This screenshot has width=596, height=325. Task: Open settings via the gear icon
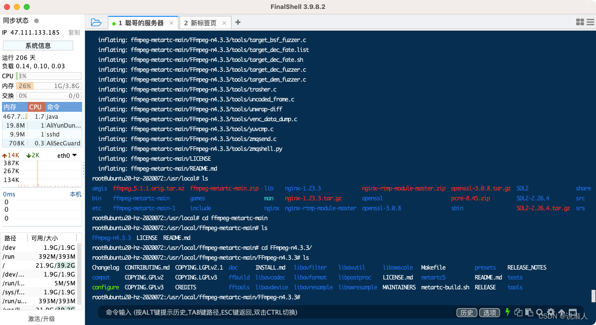(550, 312)
